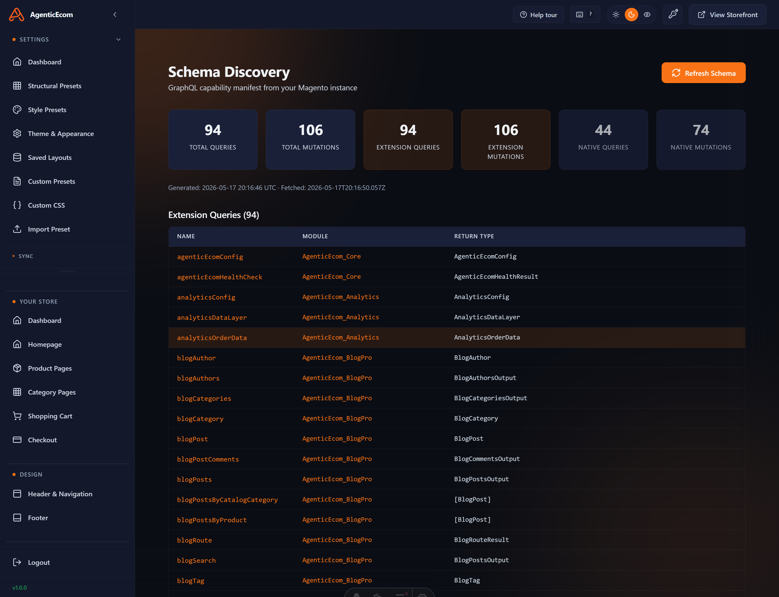Click blogTag query name
This screenshot has height=597, width=779.
[191, 581]
